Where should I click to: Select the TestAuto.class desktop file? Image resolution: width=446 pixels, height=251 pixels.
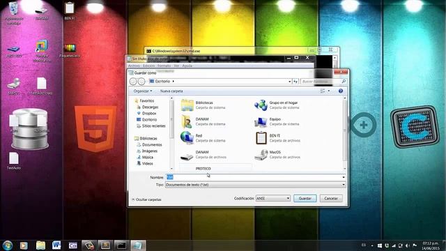[x=42, y=86]
